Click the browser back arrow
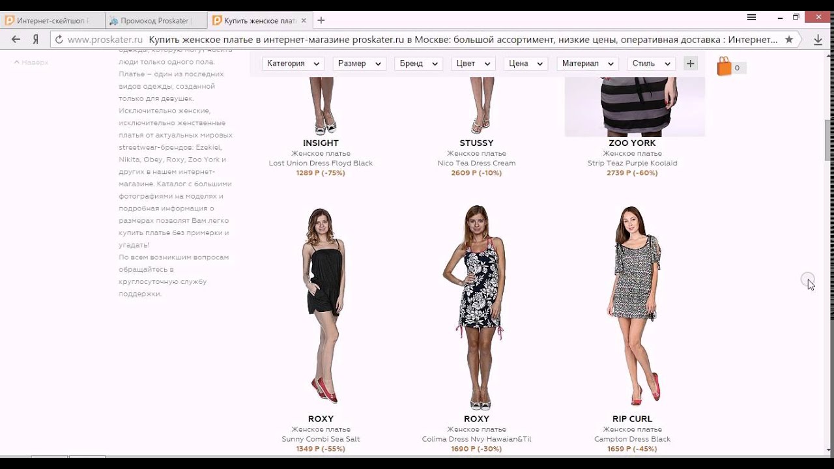This screenshot has width=834, height=469. [16, 39]
